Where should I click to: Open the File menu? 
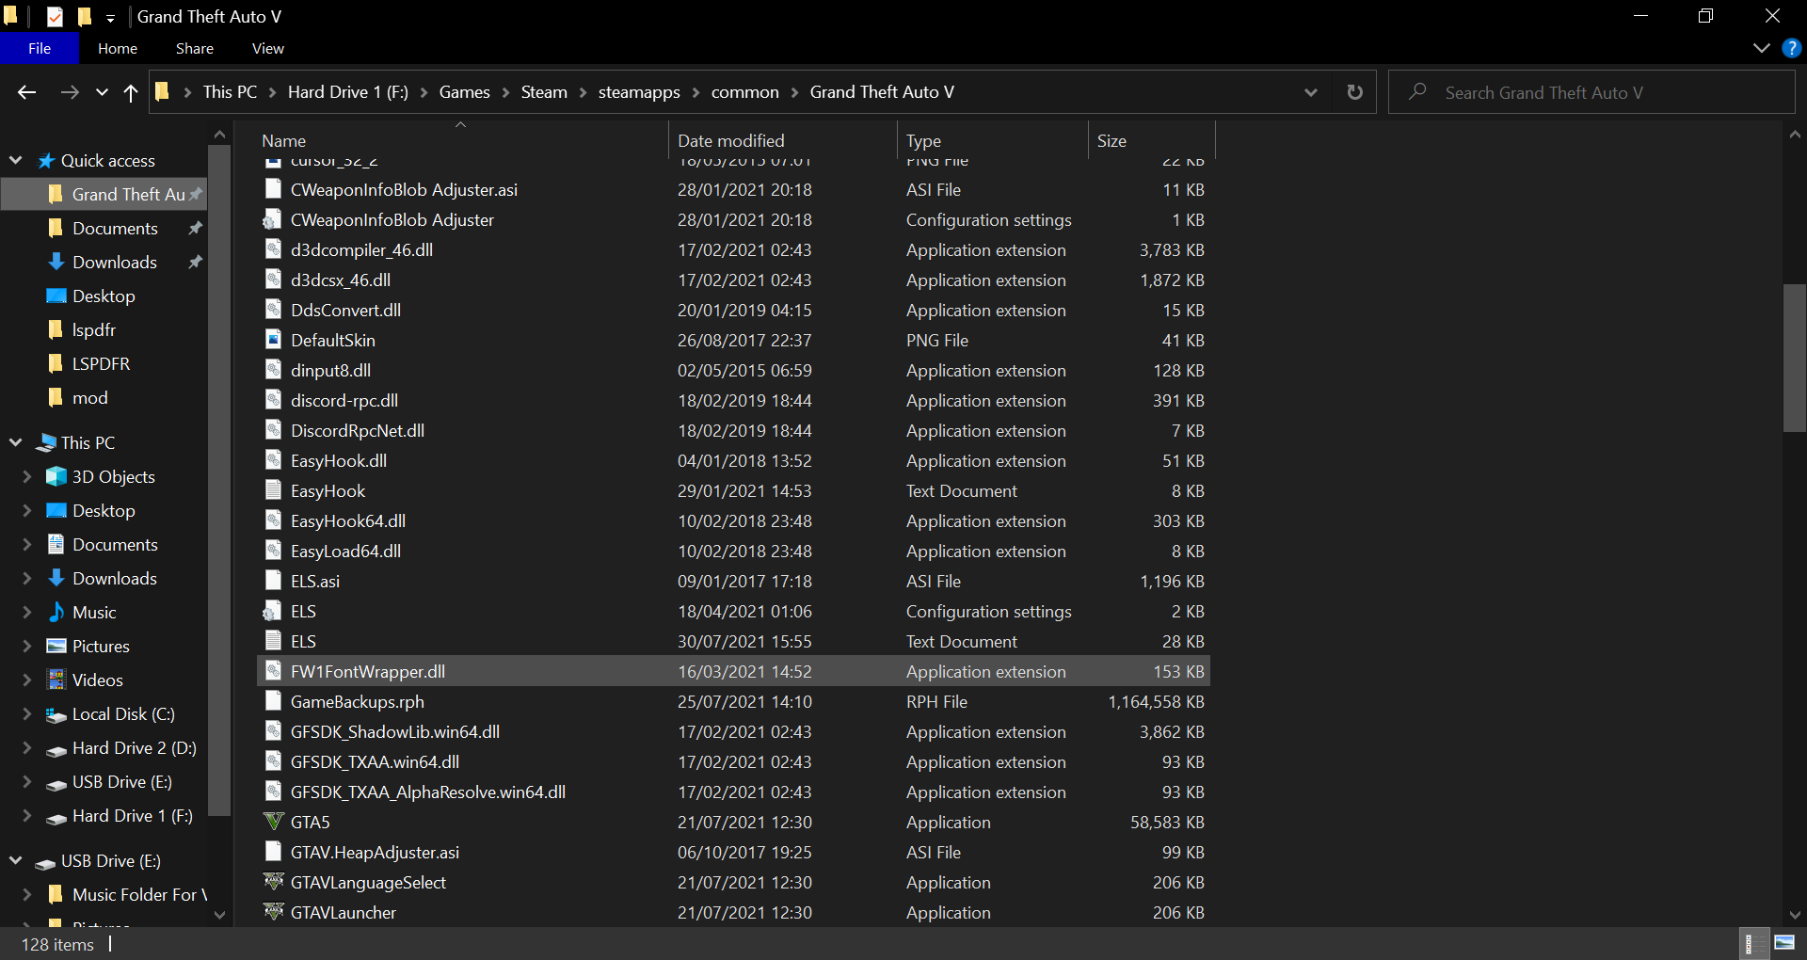point(40,48)
